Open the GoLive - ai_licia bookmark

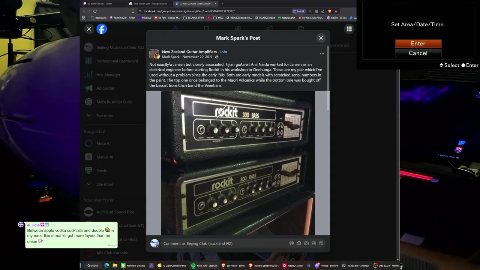pyautogui.click(x=337, y=18)
